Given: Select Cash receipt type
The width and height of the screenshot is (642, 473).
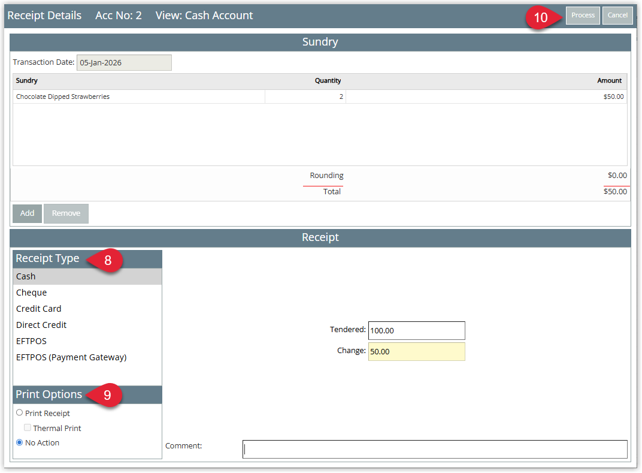Looking at the screenshot, I should coord(87,277).
